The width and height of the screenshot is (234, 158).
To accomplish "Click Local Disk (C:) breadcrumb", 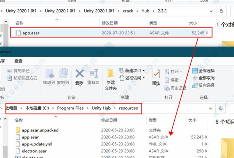I will click(x=37, y=108).
